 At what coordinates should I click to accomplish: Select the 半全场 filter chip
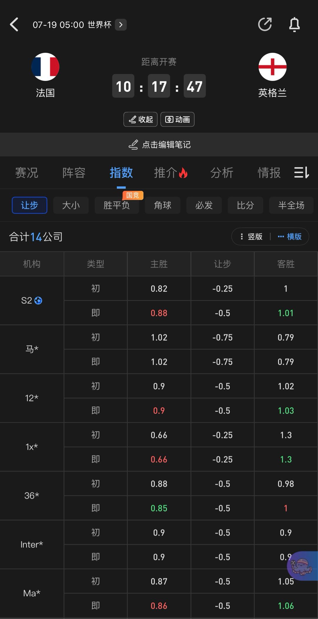tap(291, 205)
